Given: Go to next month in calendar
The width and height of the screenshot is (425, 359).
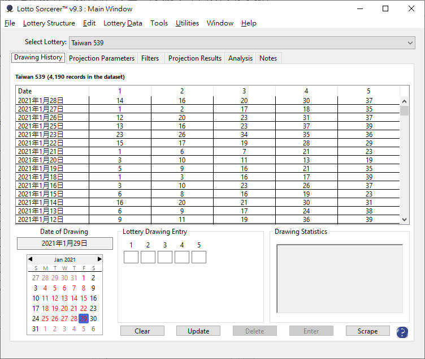Looking at the screenshot, I should [x=99, y=259].
